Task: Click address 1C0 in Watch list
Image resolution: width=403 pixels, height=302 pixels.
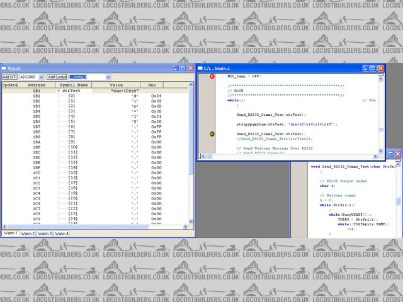Action: tap(37, 173)
